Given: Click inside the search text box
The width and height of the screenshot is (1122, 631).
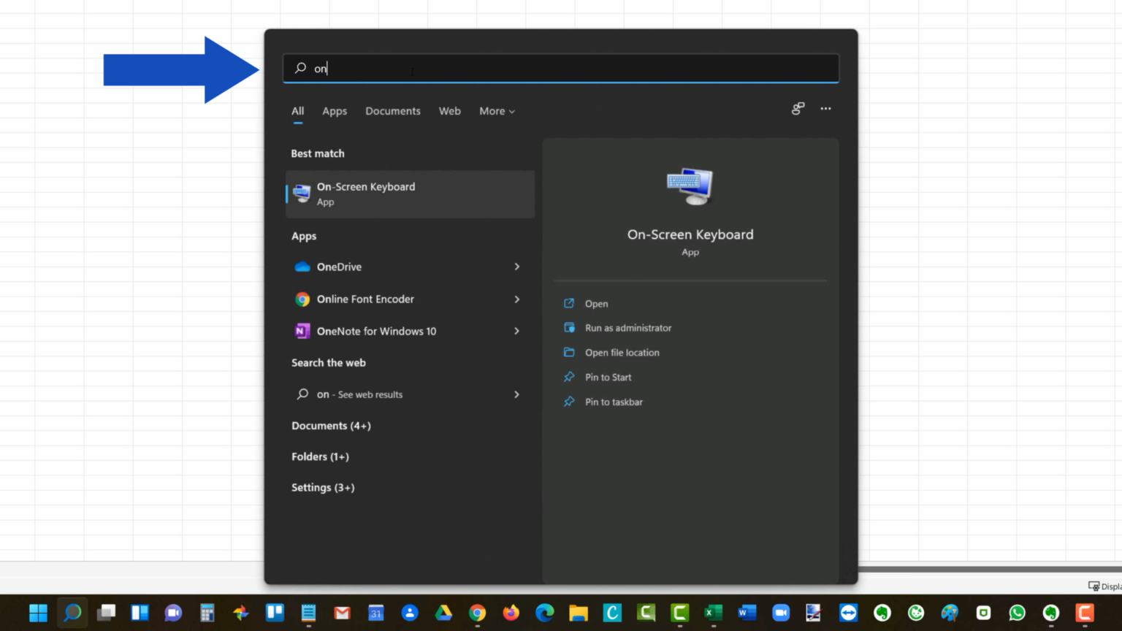Looking at the screenshot, I should coord(570,69).
